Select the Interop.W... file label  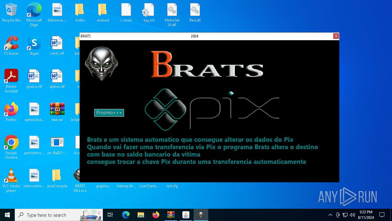pyautogui.click(x=126, y=186)
